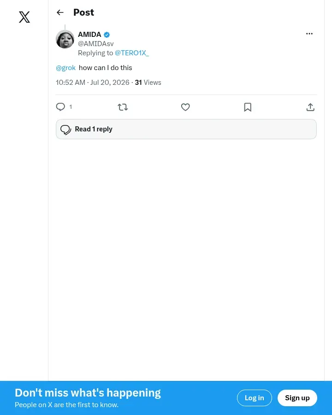Visit the @TERO1X_ profile link
Viewport: 332px width, 415px height.
click(x=131, y=53)
